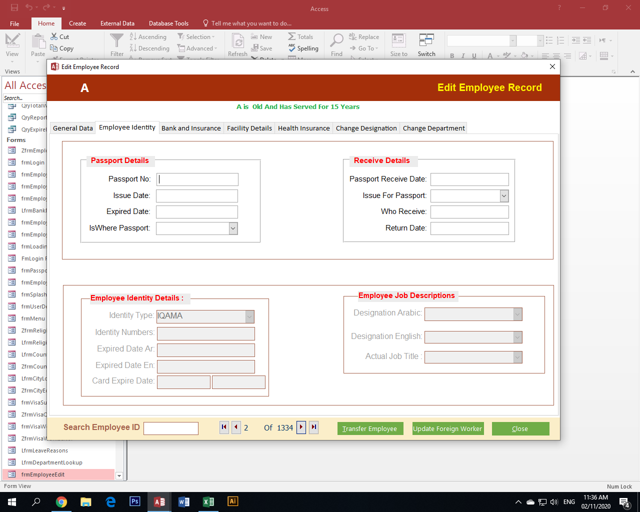The width and height of the screenshot is (640, 512).
Task: Click the Copy icon in ribbon
Action: pos(54,48)
